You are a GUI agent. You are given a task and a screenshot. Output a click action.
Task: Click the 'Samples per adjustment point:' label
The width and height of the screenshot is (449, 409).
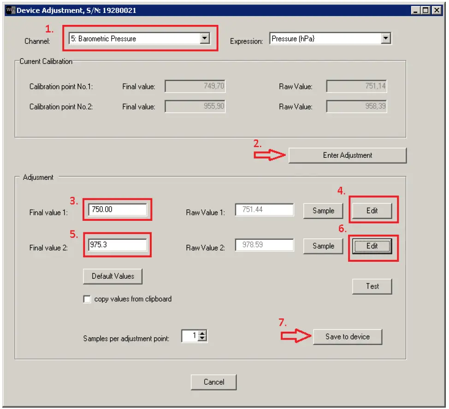click(x=126, y=339)
